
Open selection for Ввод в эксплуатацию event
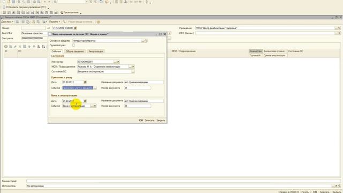(x=92, y=106)
